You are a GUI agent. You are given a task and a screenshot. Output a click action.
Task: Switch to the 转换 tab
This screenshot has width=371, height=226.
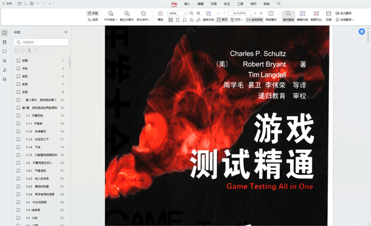point(267,4)
